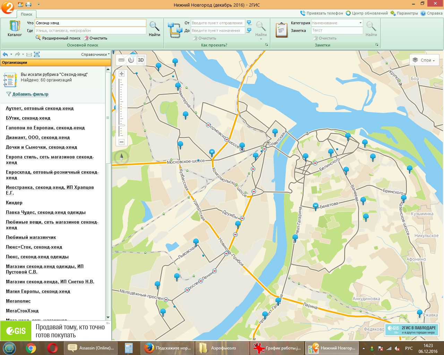444x355 pixels.
Task: Open Галопом по Европам entry
Action: 45,128
